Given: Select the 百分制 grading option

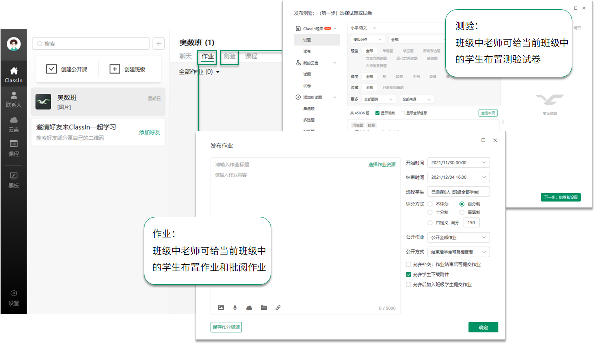Looking at the screenshot, I should pos(462,204).
